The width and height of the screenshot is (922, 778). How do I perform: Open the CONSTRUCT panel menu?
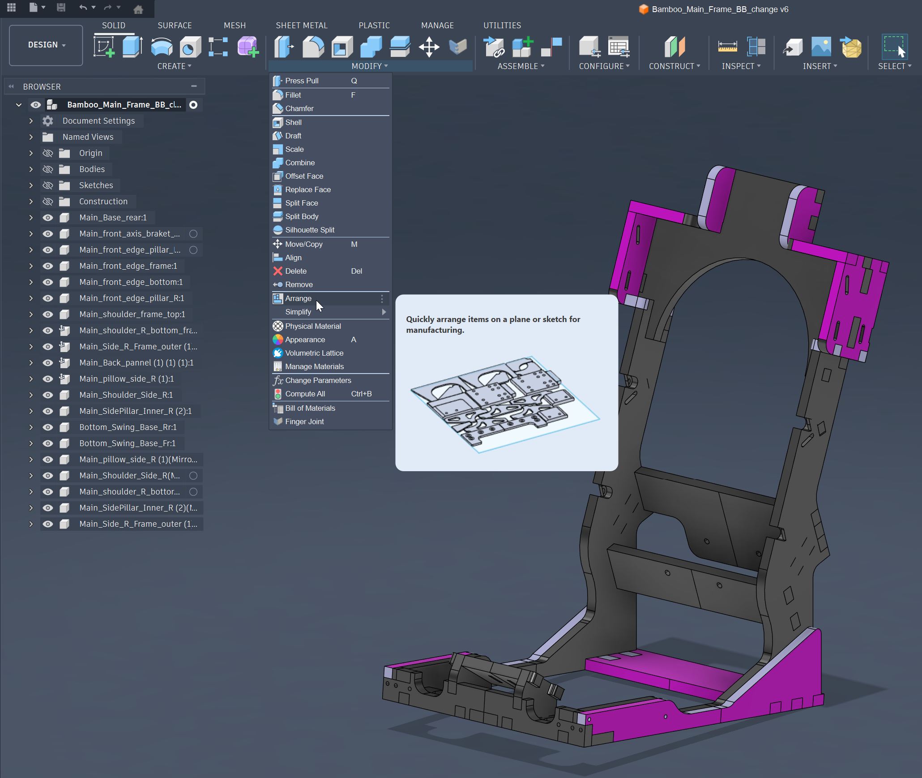point(674,66)
